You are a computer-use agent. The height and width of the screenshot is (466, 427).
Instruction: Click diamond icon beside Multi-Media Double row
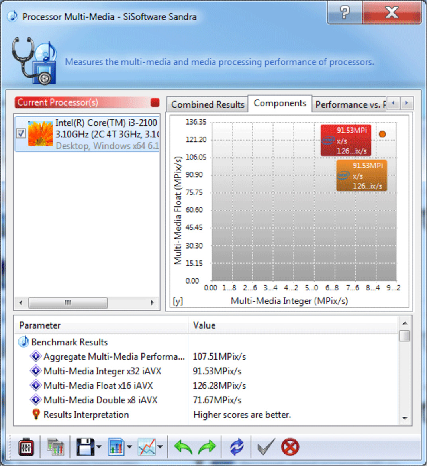point(36,400)
